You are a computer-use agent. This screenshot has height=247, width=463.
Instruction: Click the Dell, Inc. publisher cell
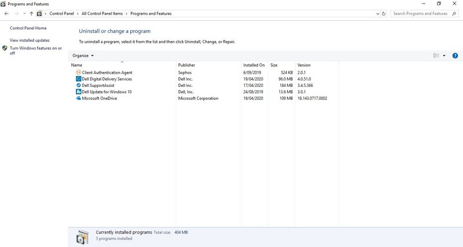coord(186,92)
